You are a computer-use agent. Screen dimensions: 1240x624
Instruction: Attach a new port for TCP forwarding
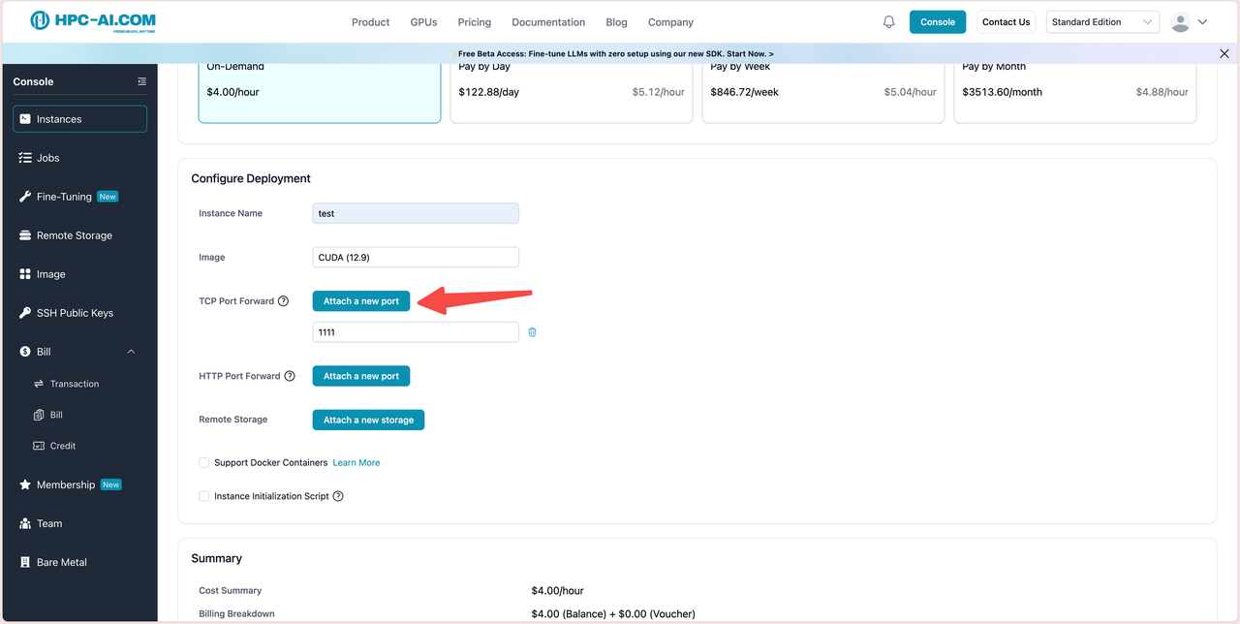(x=360, y=301)
